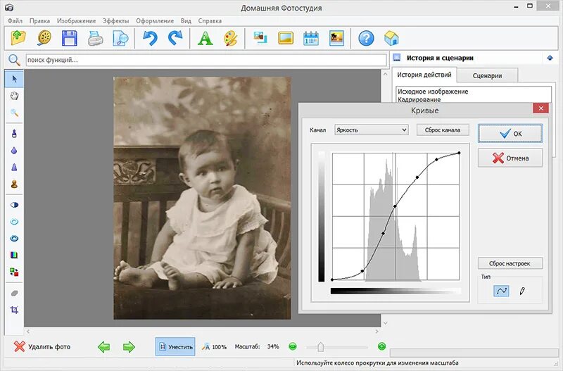Go to next photo with green right arrow
Image resolution: width=563 pixels, height=371 pixels.
tap(129, 347)
